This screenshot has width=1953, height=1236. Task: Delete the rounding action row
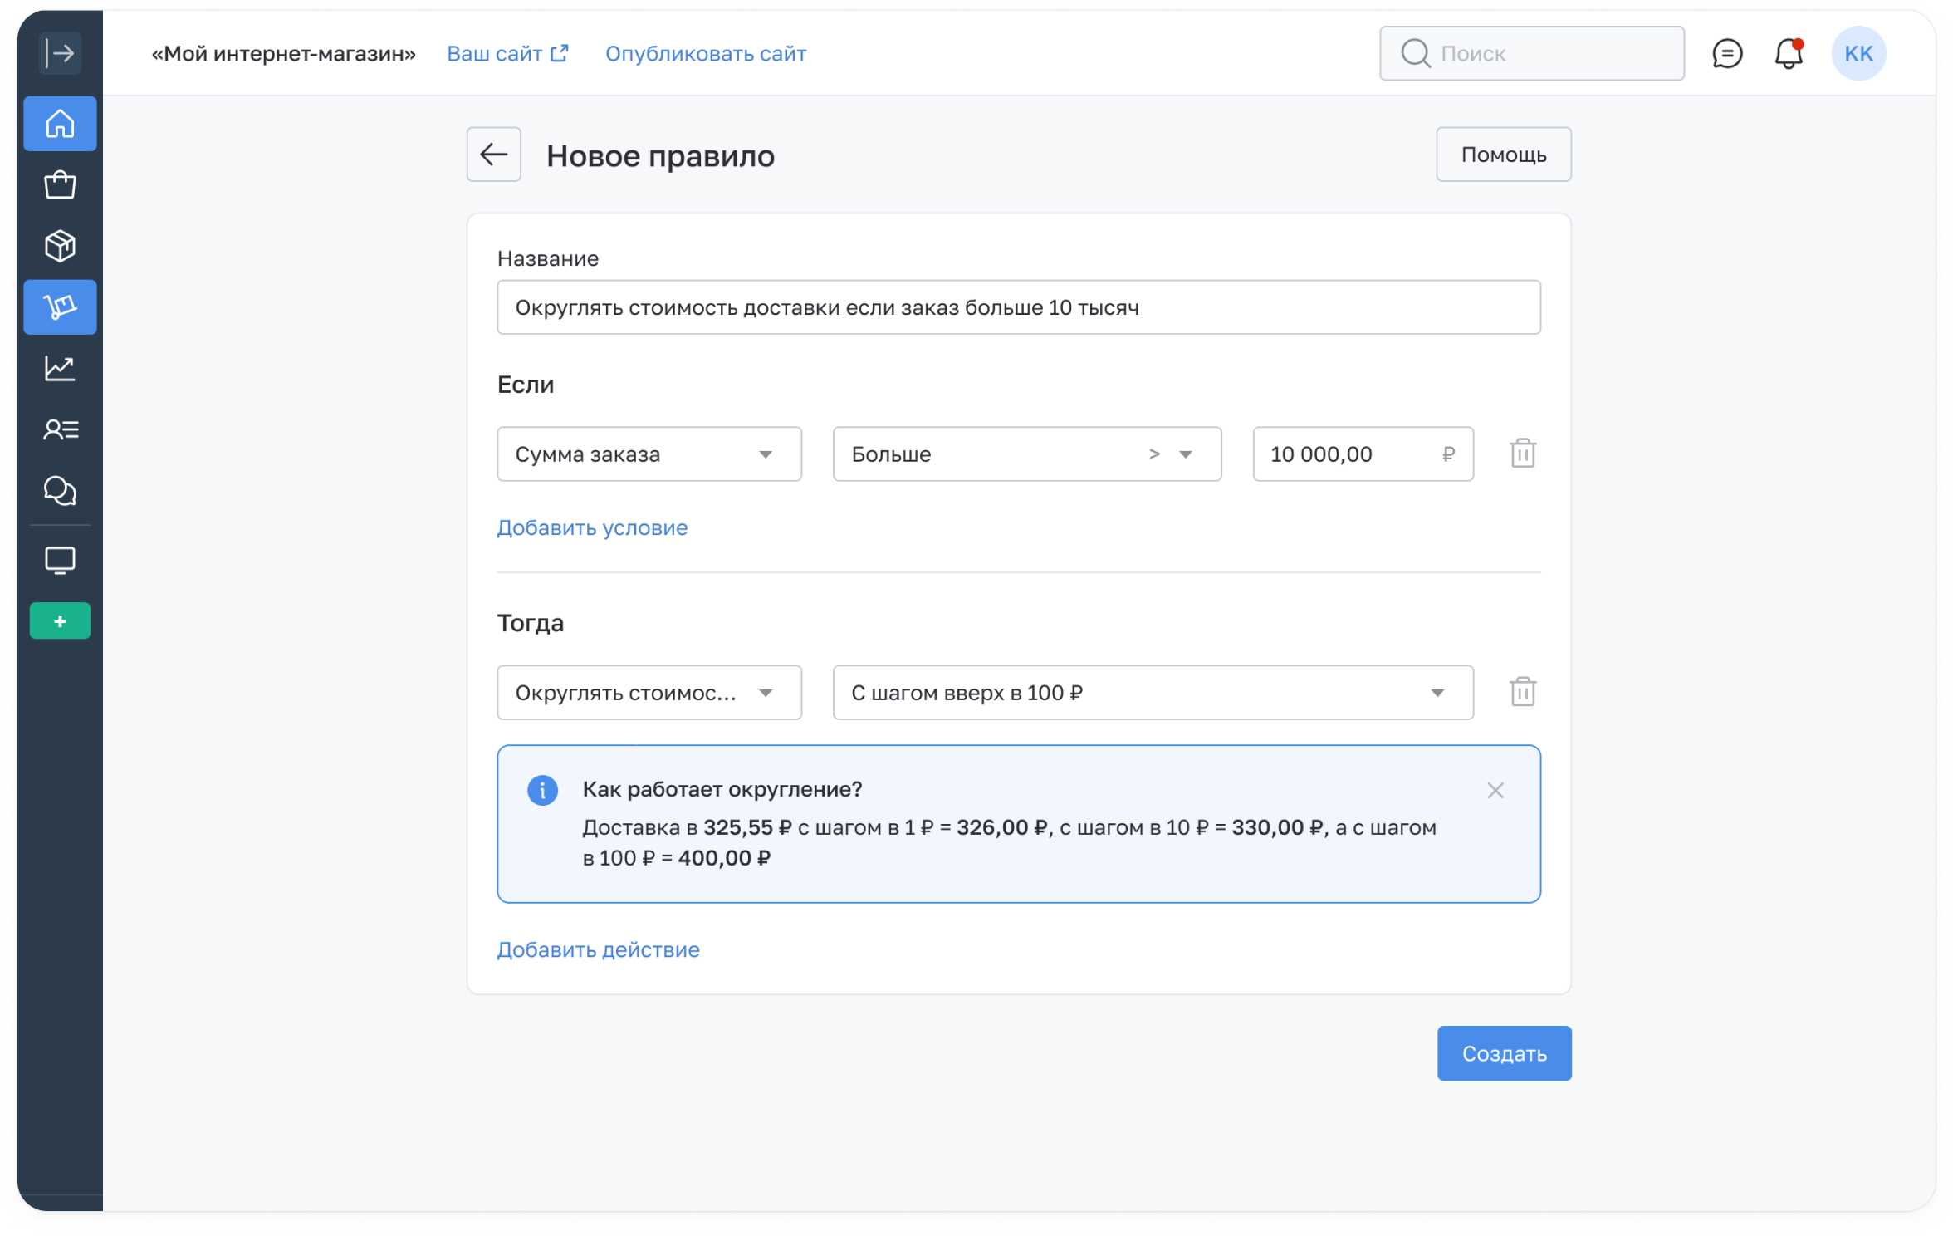pyautogui.click(x=1522, y=692)
